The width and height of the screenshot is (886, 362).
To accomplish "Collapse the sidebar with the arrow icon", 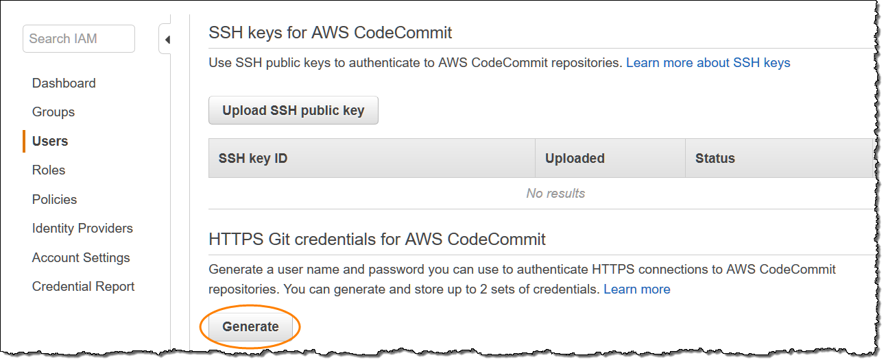I will pos(167,40).
